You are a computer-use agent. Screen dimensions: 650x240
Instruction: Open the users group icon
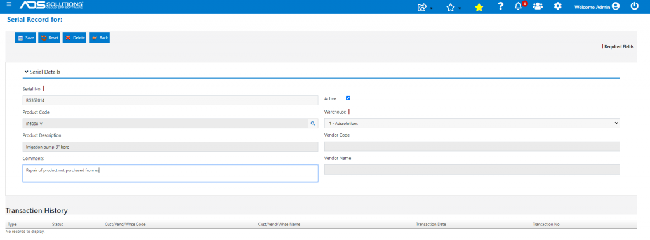538,6
